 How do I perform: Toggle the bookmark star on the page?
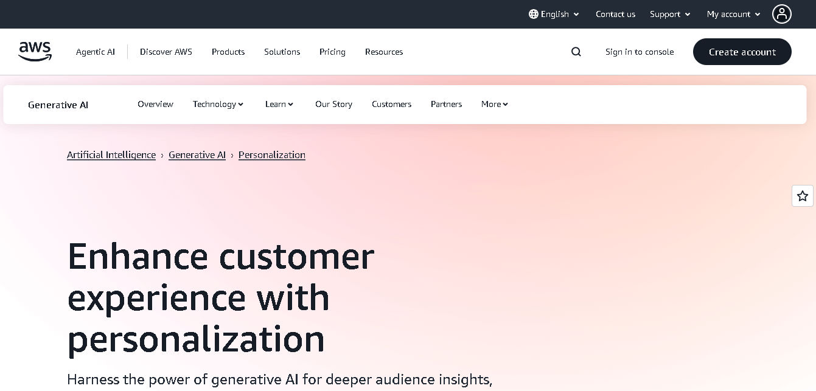[x=803, y=196]
